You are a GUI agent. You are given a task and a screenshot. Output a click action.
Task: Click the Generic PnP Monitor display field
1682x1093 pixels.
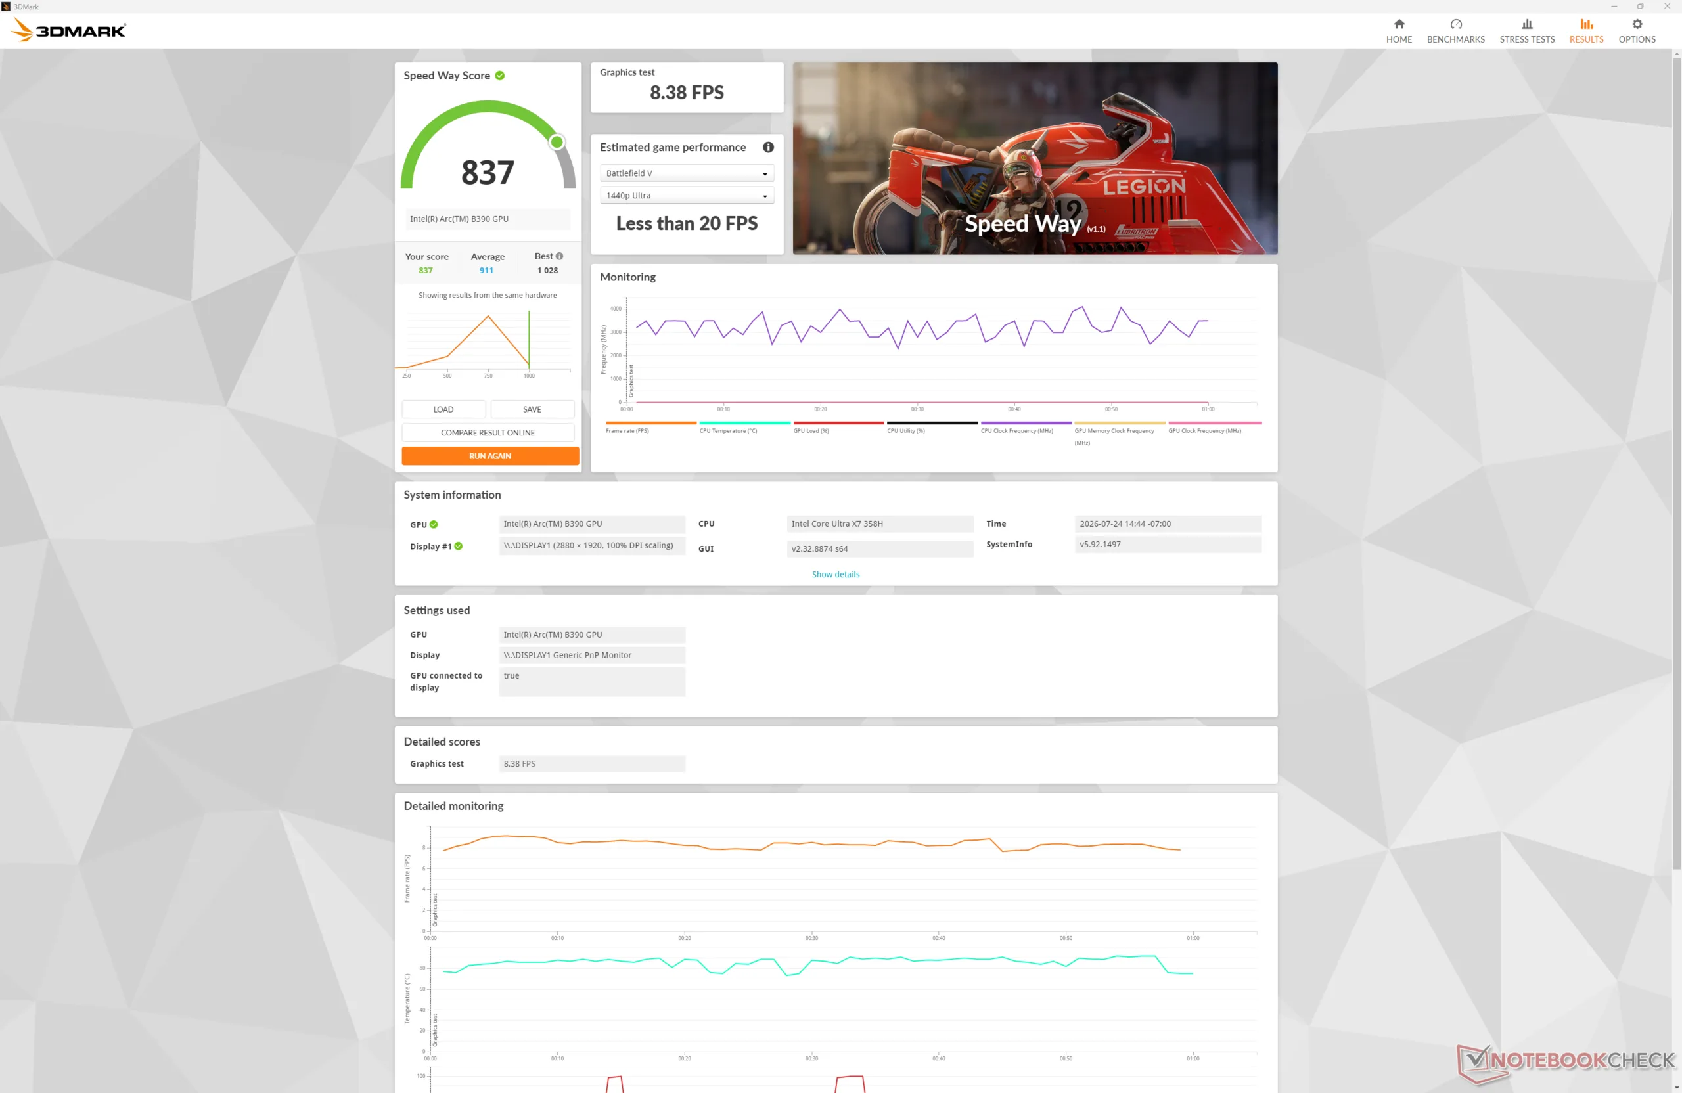[x=591, y=655]
